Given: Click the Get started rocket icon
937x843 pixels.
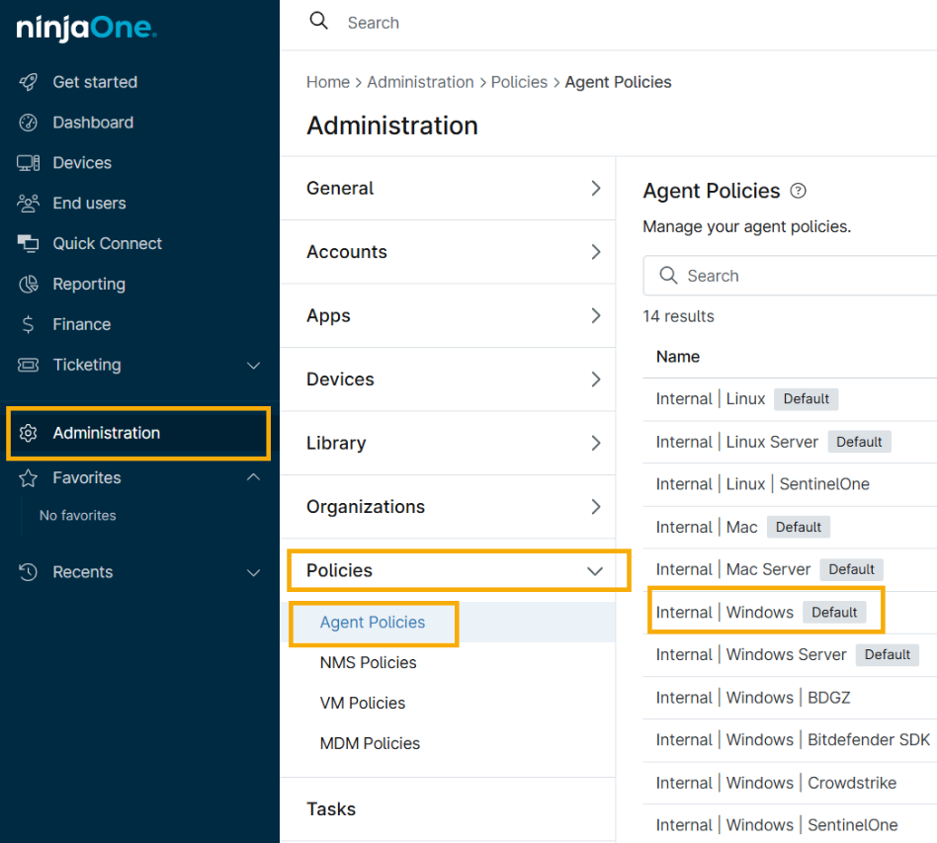Looking at the screenshot, I should tap(29, 82).
